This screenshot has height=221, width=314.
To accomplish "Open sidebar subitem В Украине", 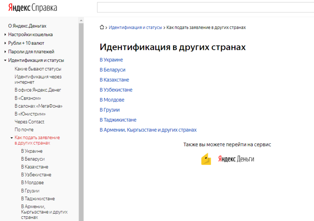I will click(32, 151).
